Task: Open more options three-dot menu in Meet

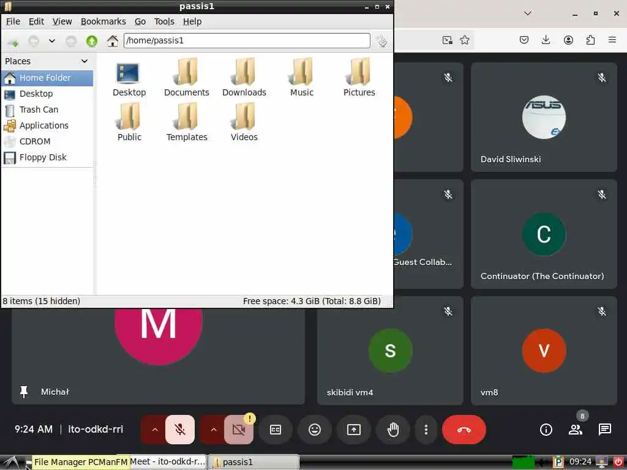Action: [x=426, y=430]
